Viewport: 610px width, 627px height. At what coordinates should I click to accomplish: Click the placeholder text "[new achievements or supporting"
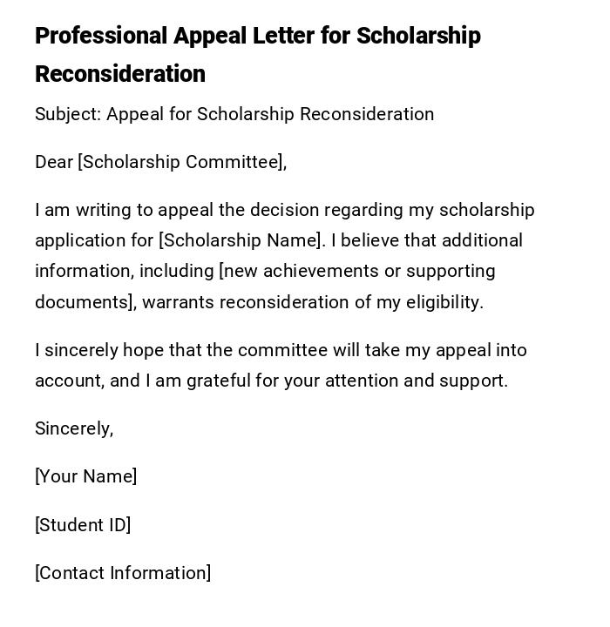(356, 271)
